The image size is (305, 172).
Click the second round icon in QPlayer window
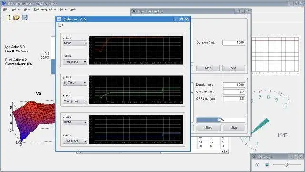(x=267, y=165)
